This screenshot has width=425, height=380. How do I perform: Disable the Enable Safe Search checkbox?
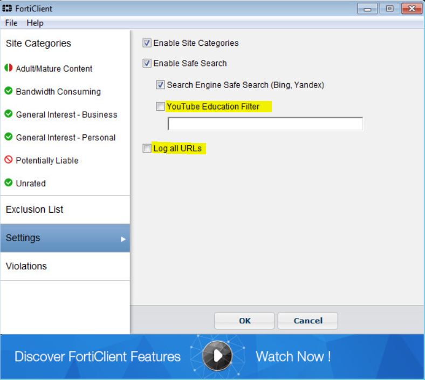point(147,63)
